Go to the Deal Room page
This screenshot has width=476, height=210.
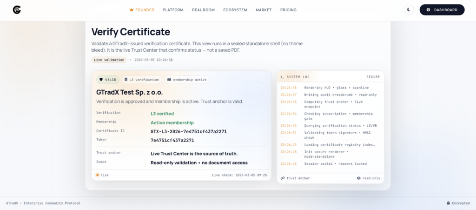(203, 10)
